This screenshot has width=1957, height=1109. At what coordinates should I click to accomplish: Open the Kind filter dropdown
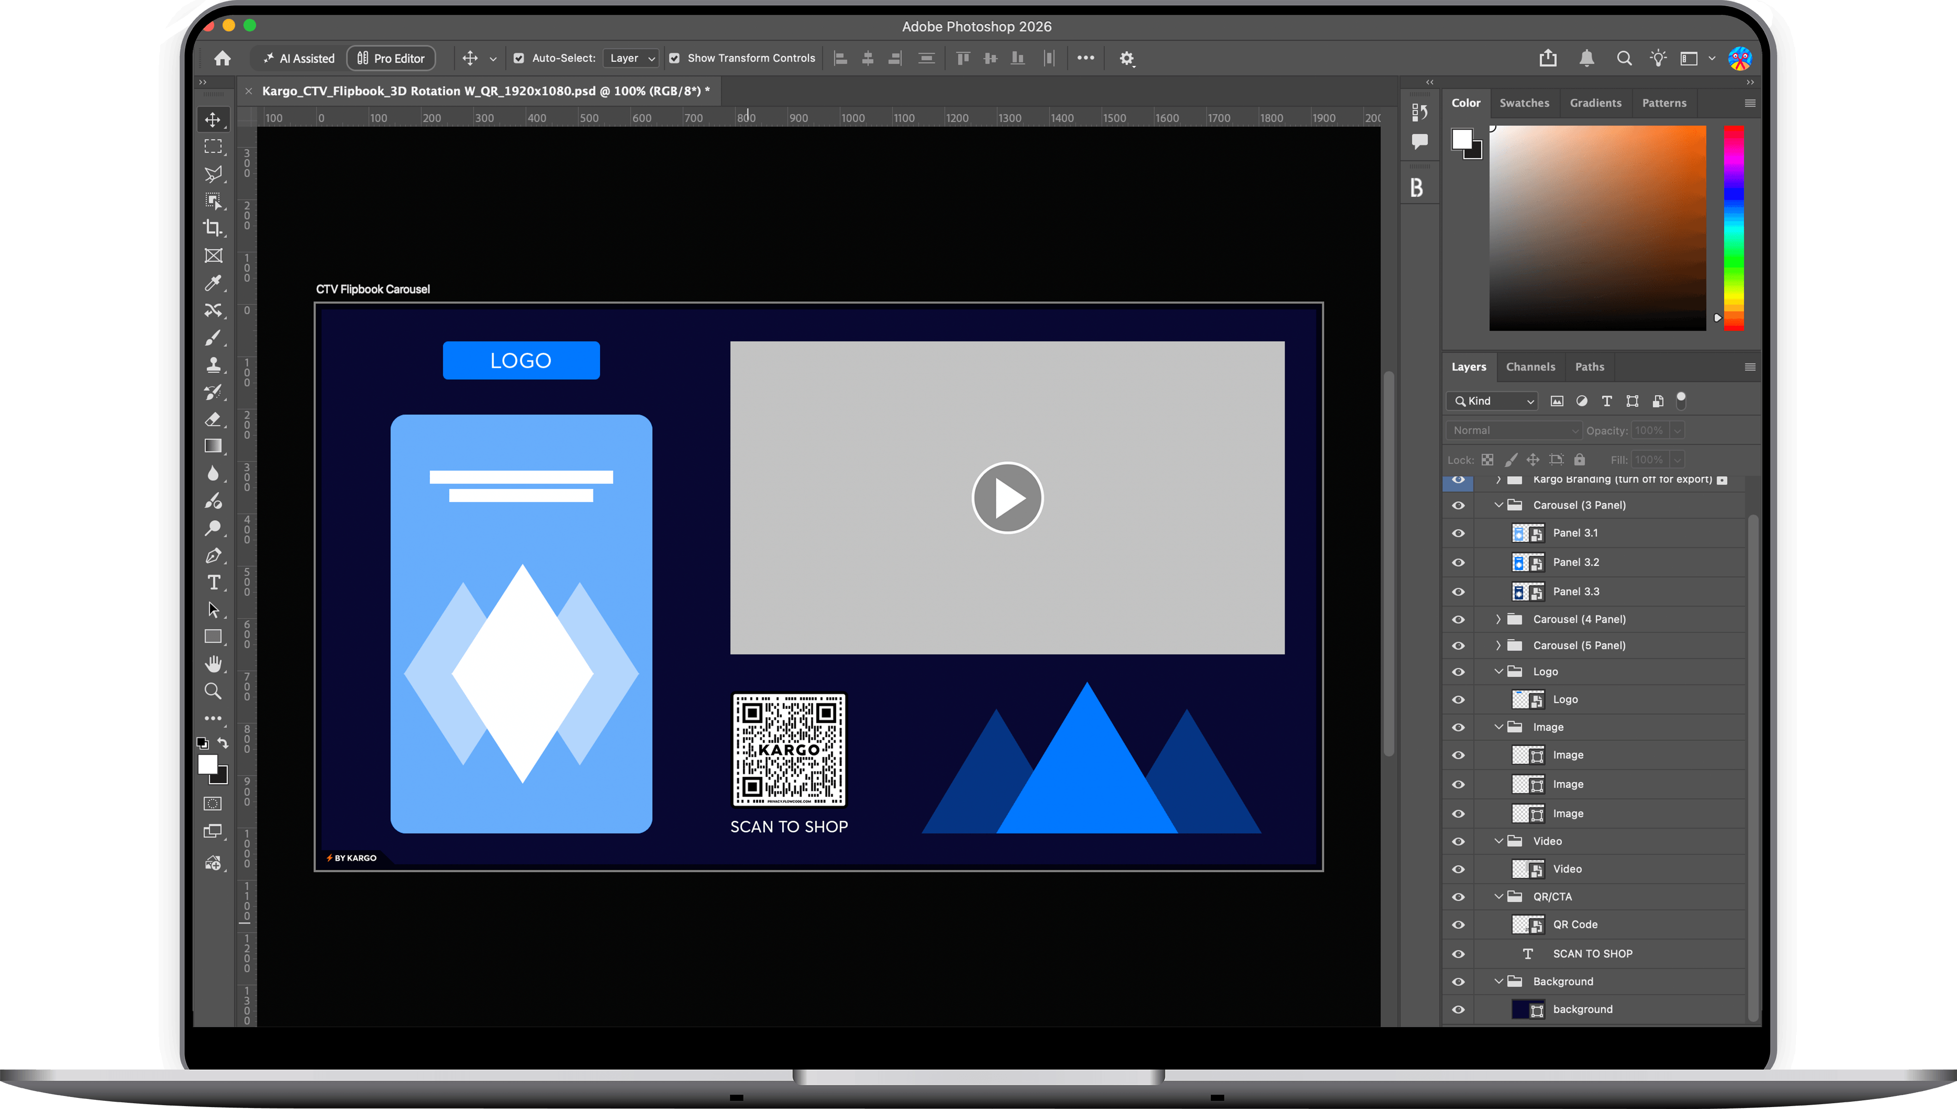pyautogui.click(x=1493, y=401)
